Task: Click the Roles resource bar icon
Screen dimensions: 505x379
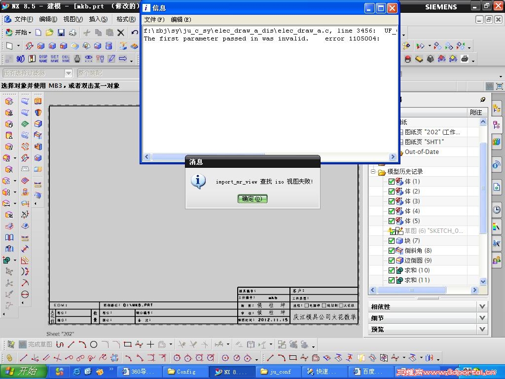Action: [x=497, y=260]
